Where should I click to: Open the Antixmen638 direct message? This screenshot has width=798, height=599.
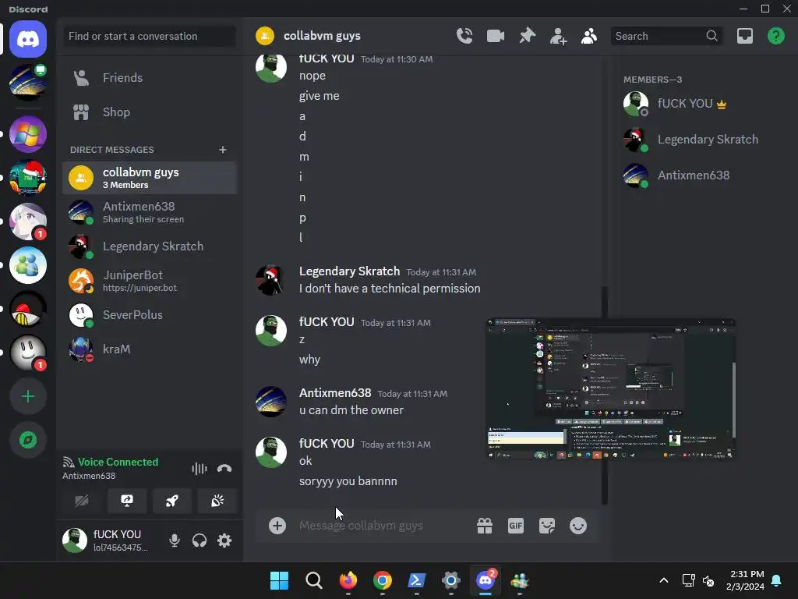(x=149, y=212)
